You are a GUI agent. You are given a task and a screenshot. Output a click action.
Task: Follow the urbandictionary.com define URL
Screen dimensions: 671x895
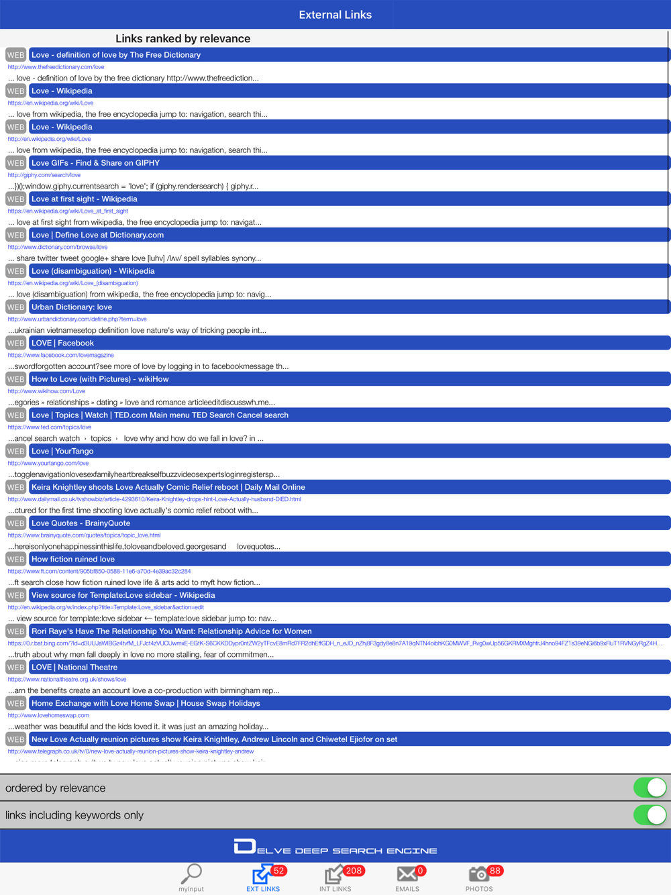77,319
